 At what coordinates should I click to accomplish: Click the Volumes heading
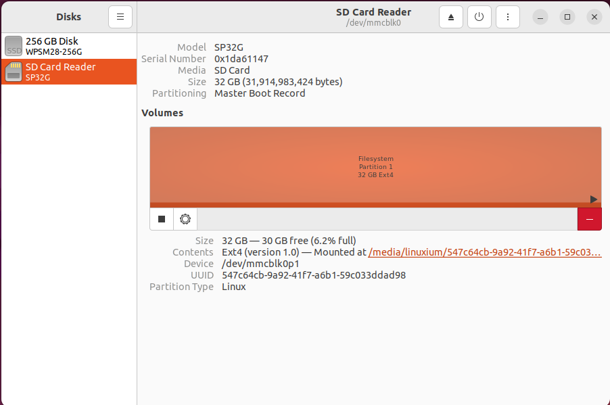coord(162,113)
